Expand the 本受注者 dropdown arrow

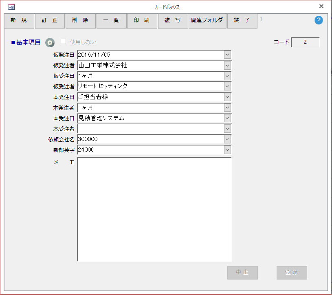(x=227, y=129)
